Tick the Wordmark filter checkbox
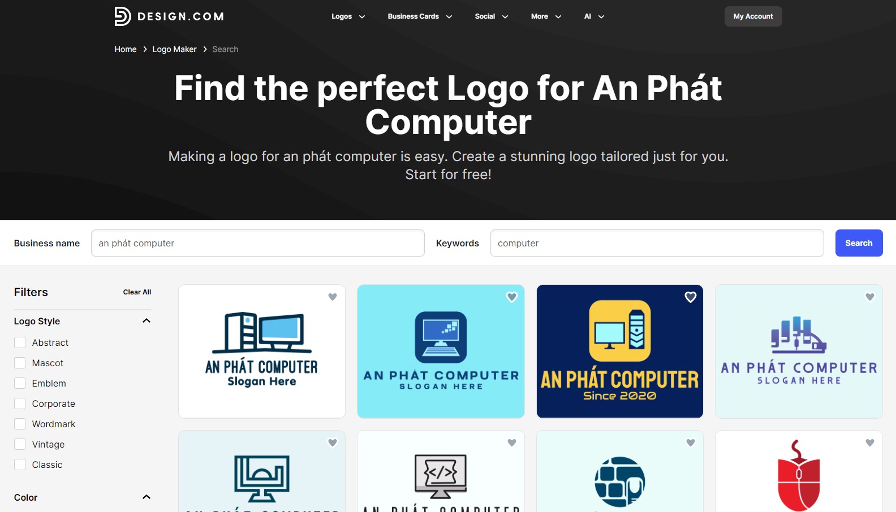This screenshot has width=896, height=512. [x=20, y=424]
